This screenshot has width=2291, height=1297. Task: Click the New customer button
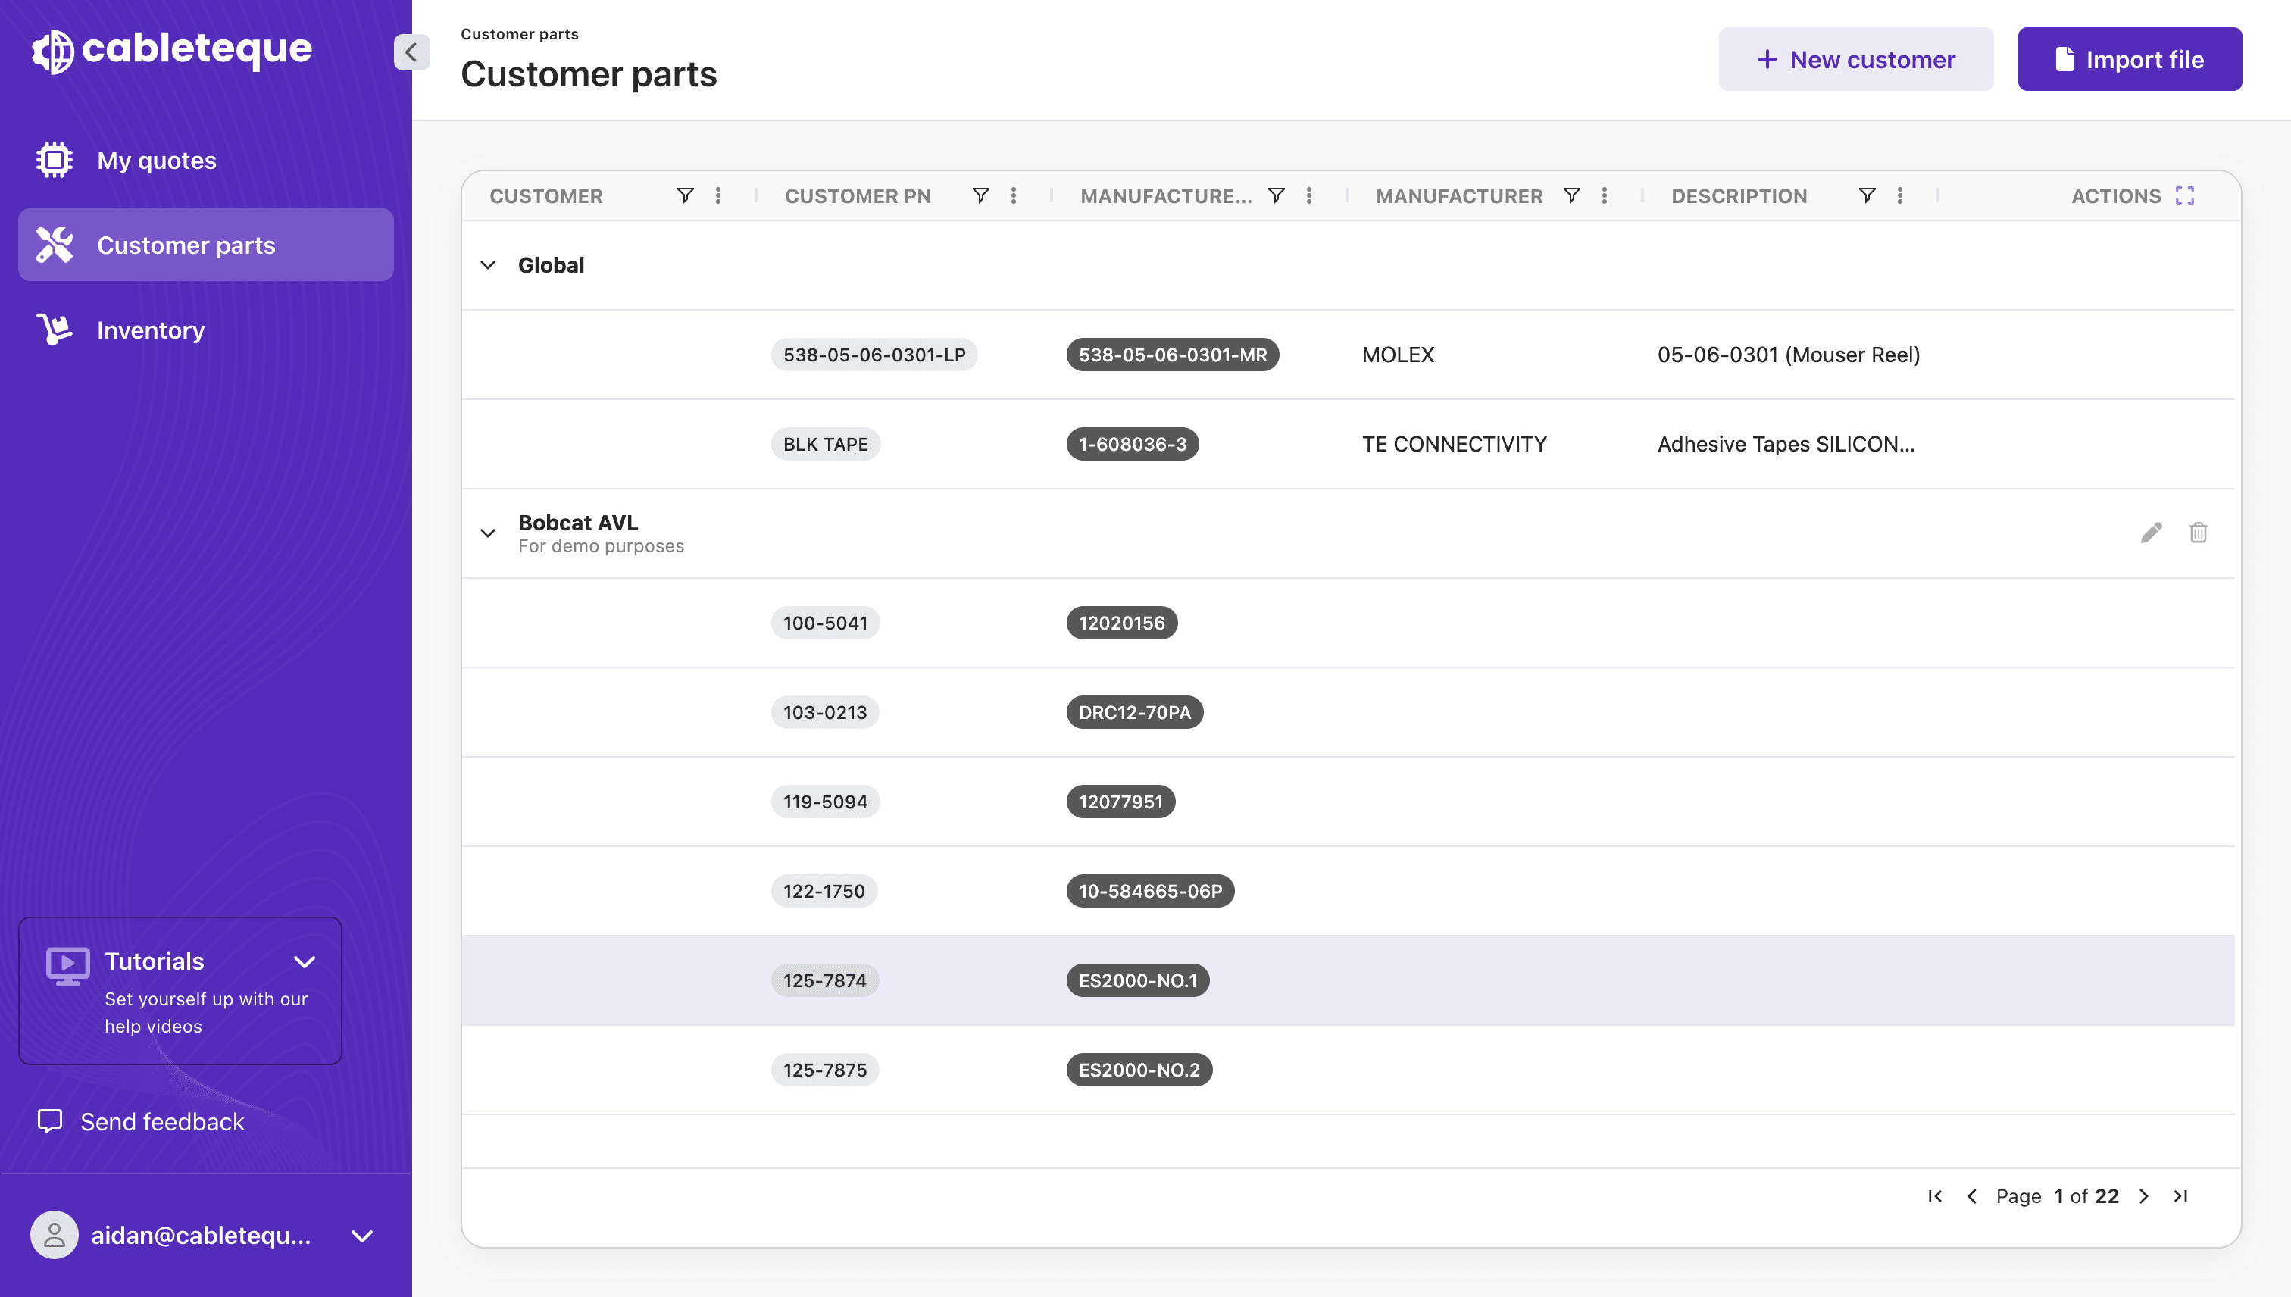(1855, 59)
